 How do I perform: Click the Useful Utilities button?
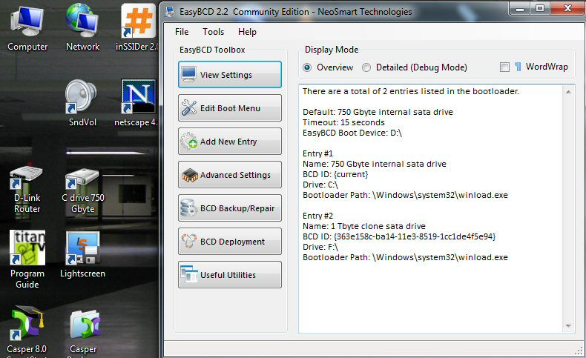[x=230, y=275]
